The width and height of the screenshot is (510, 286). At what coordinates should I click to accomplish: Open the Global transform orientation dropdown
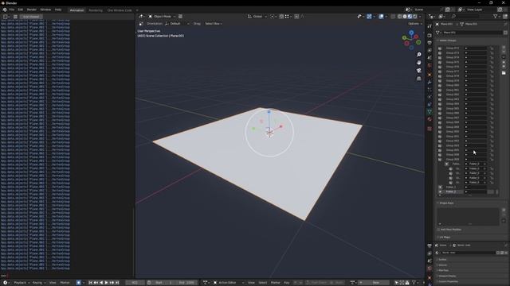click(257, 17)
